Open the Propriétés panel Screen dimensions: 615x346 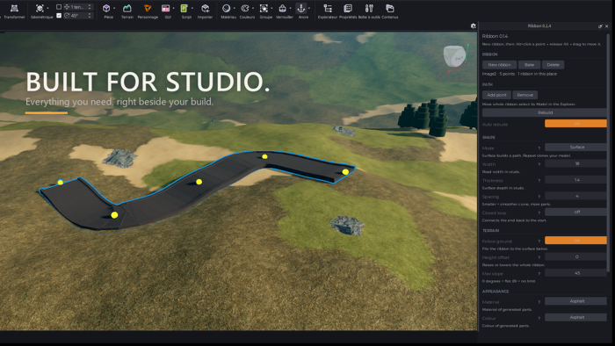[348, 11]
